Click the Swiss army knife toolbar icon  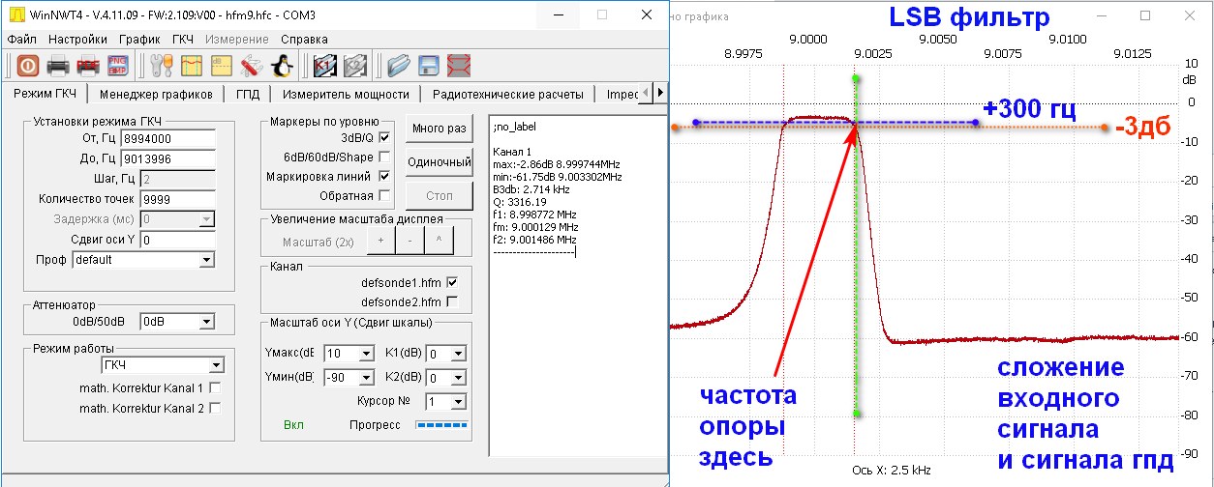point(251,66)
